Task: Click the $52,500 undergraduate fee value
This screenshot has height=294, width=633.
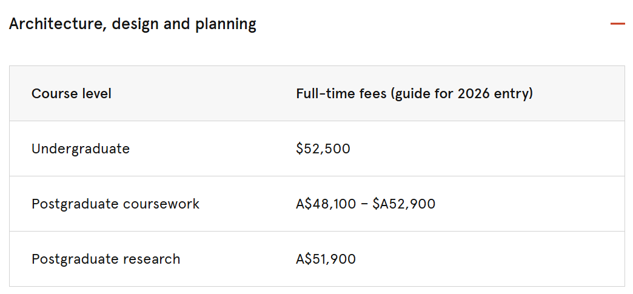Action: click(323, 149)
